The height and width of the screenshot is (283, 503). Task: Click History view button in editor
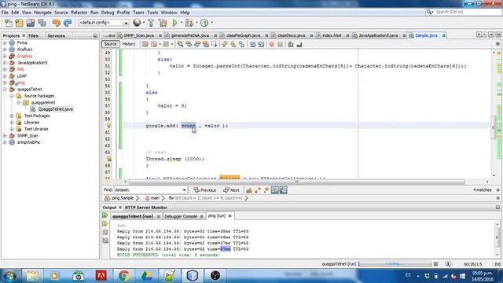click(x=129, y=44)
